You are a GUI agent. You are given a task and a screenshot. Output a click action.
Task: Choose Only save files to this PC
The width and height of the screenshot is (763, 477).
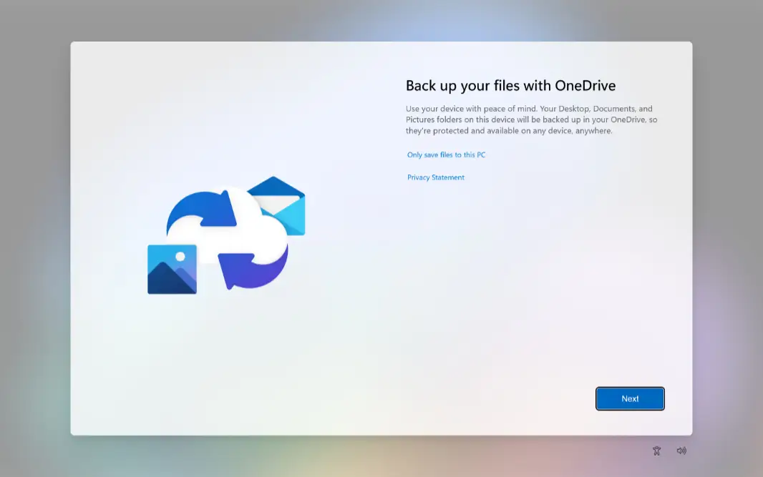click(x=446, y=155)
